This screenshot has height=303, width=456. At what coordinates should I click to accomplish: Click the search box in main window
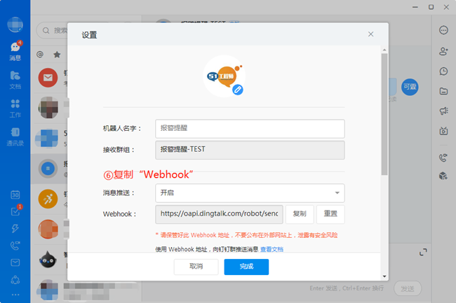pos(53,30)
